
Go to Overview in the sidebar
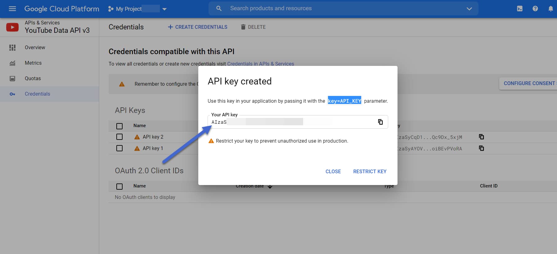pos(35,47)
